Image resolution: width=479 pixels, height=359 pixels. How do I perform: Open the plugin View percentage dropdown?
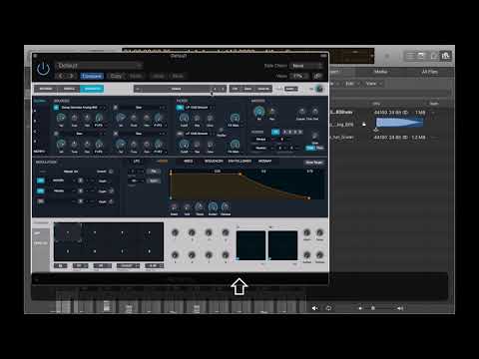click(299, 76)
